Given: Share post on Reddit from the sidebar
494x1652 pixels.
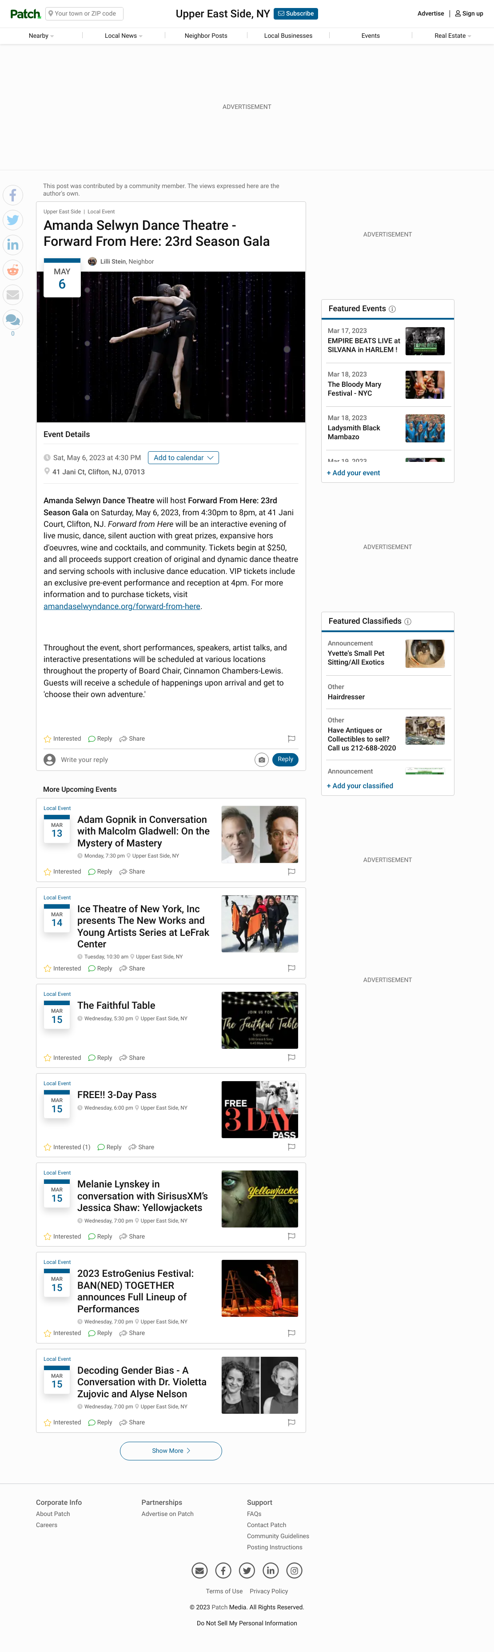Looking at the screenshot, I should [13, 269].
